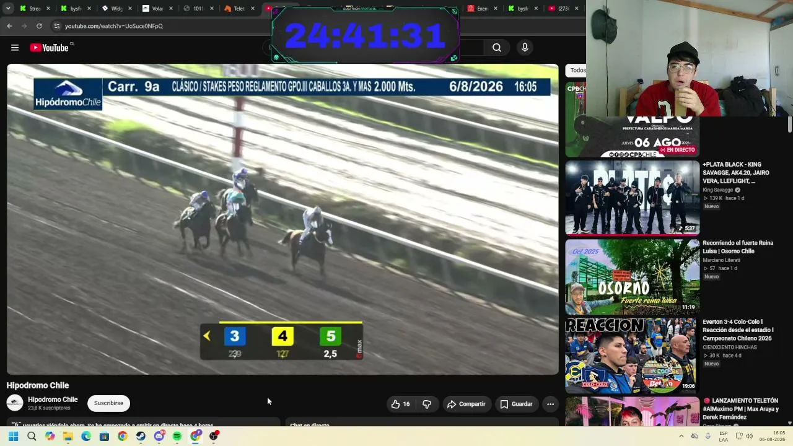793x446 pixels.
Task: Switch to the '1011' browser tab
Action: [x=198, y=9]
